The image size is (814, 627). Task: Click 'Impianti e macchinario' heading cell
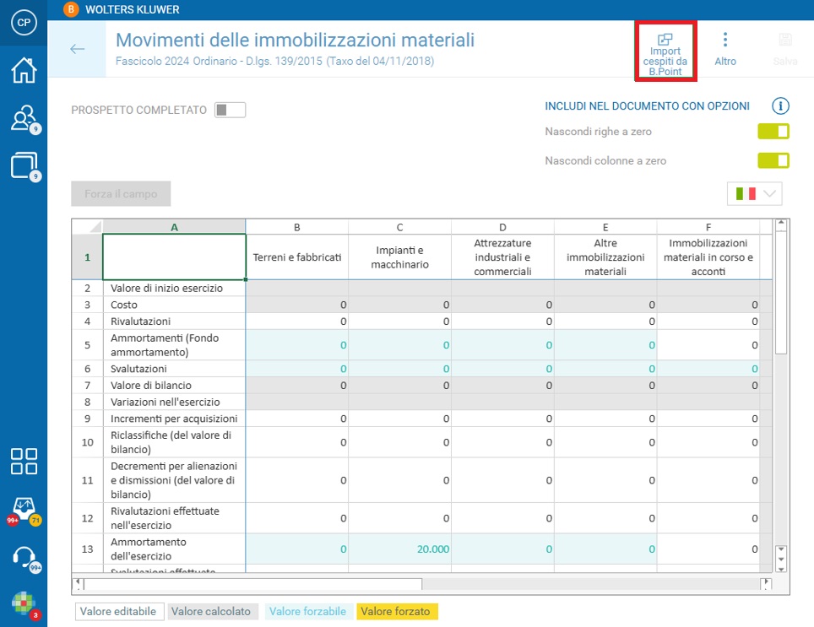(399, 257)
